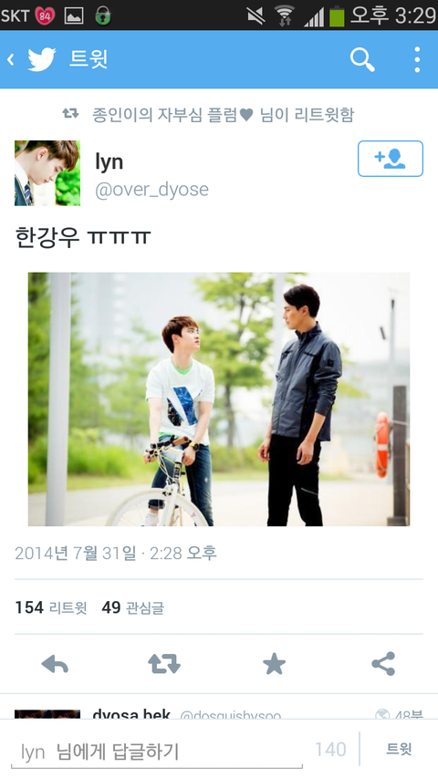Toggle the favorite star icon
The width and height of the screenshot is (438, 778).
pos(274,663)
